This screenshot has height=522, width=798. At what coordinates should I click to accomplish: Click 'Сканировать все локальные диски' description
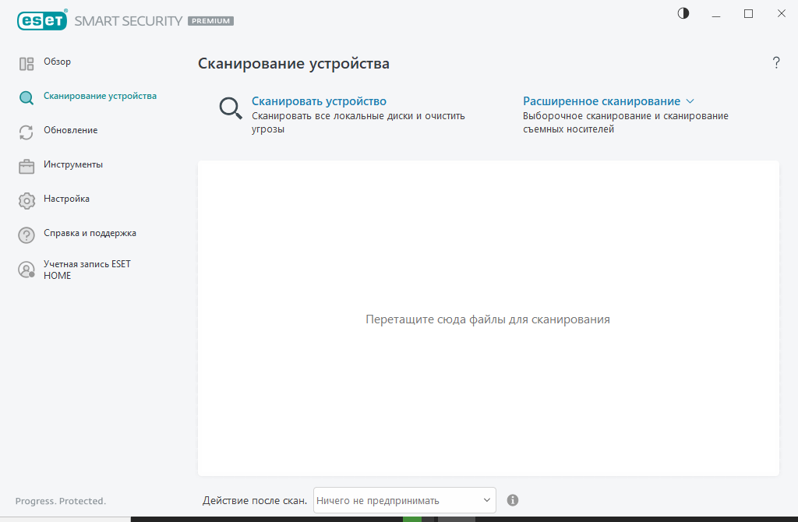tap(358, 122)
